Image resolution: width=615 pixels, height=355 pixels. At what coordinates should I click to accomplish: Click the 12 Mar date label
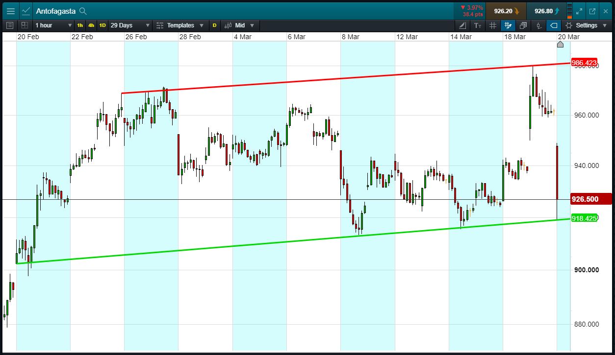[407, 37]
